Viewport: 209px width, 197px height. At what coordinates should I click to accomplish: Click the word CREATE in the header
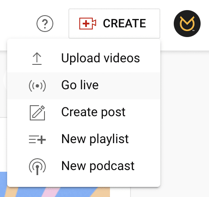tap(125, 24)
